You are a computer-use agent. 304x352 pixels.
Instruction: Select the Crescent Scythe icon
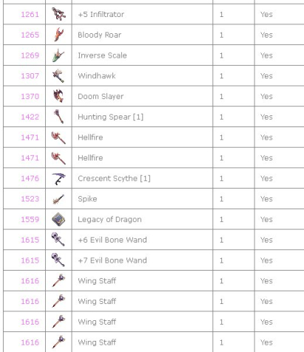58,178
